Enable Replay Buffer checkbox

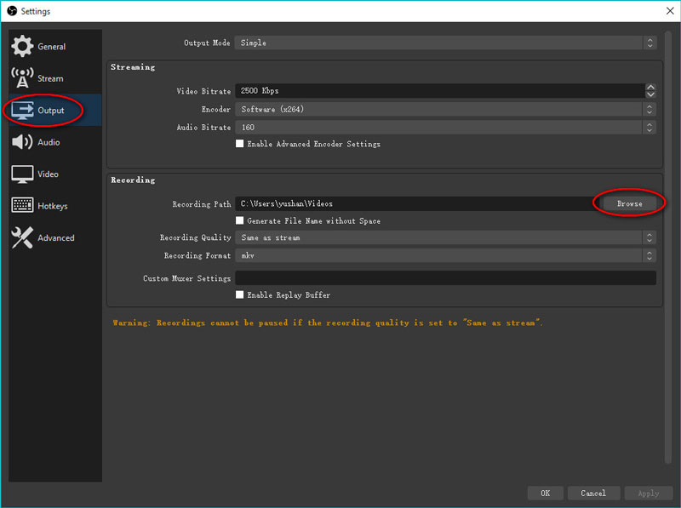click(240, 295)
